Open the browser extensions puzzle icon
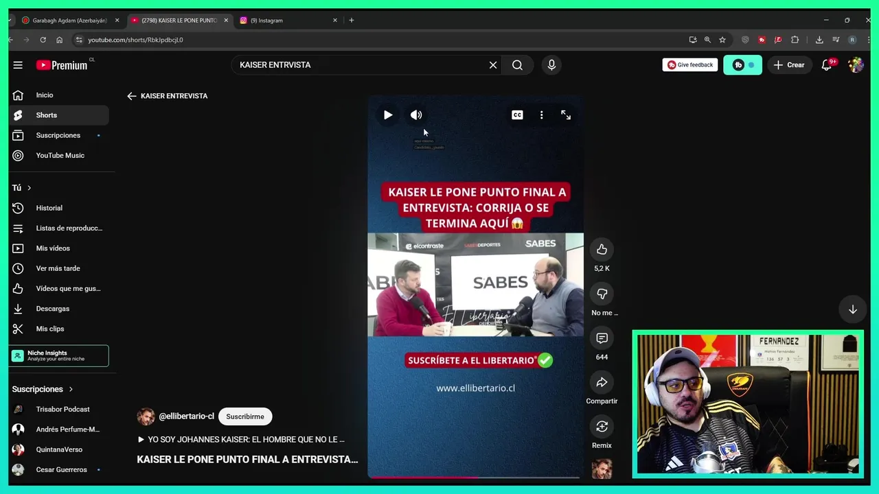879x494 pixels. [x=795, y=40]
